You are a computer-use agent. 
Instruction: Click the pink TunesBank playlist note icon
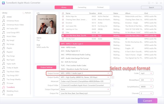pos(4,87)
